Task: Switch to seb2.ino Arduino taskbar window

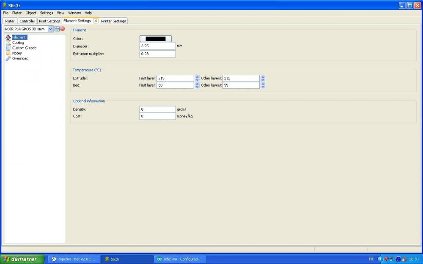Action: (180, 259)
